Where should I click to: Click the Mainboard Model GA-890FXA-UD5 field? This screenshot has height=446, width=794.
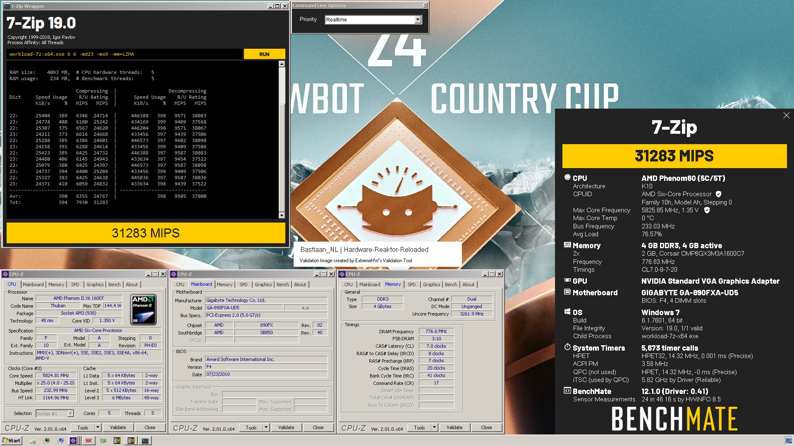point(244,308)
